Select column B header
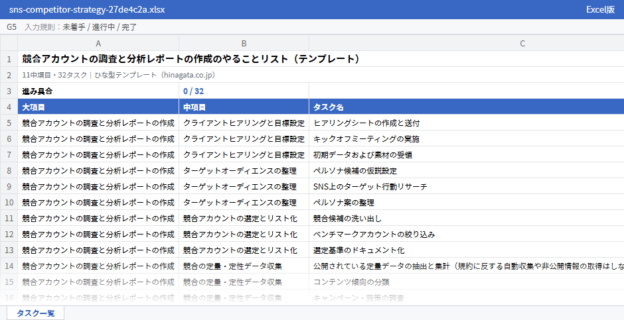 [x=244, y=43]
